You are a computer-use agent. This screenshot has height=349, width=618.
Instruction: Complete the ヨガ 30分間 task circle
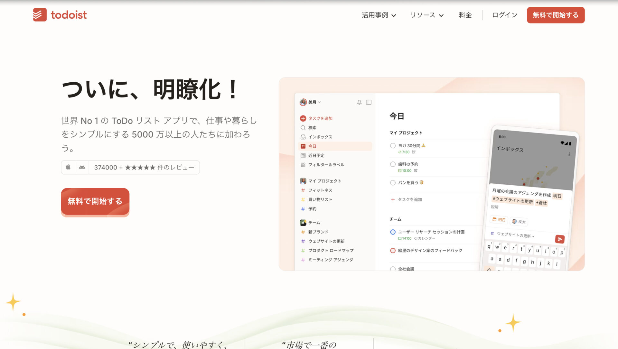(393, 146)
